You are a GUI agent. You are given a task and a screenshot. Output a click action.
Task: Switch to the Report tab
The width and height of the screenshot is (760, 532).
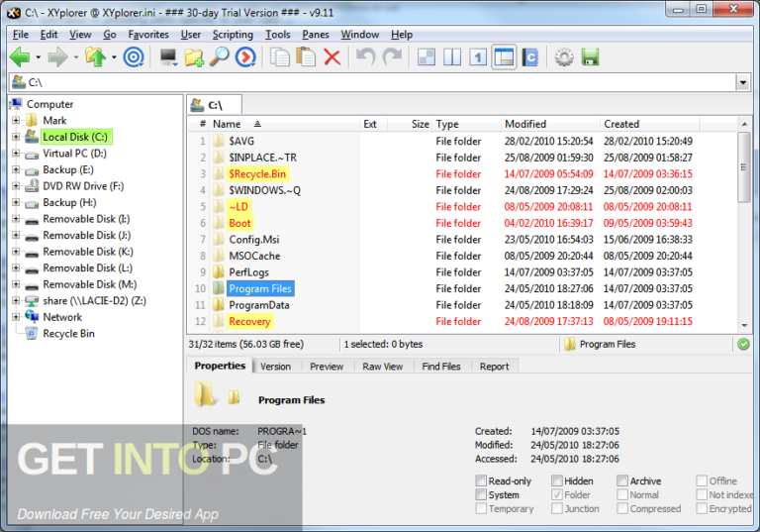point(494,367)
